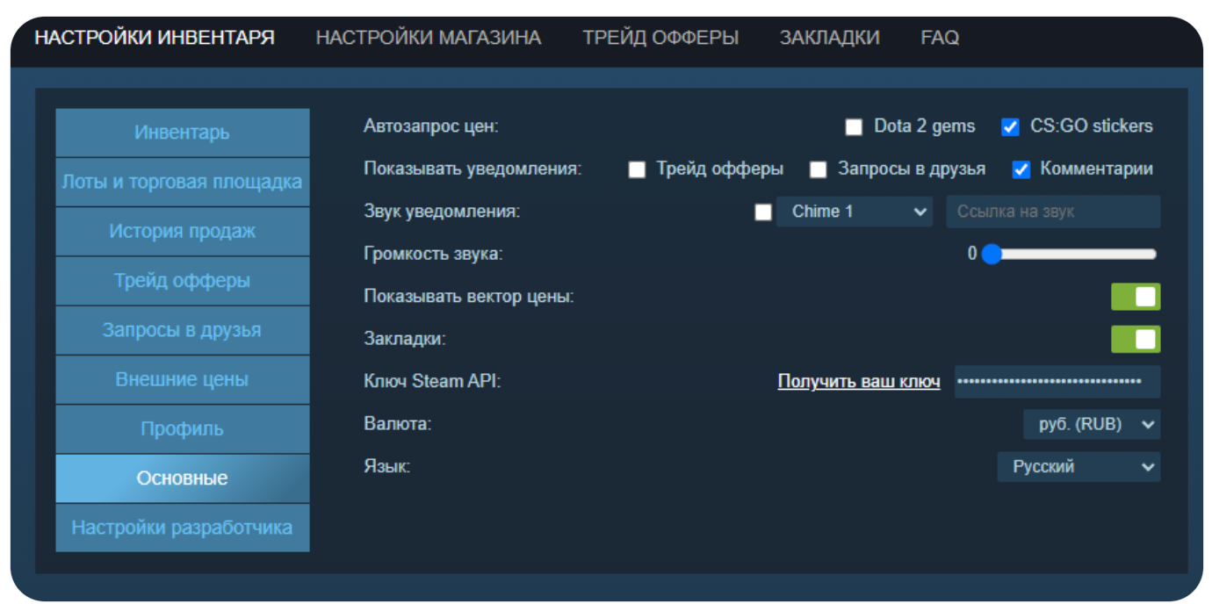Select Инвентарь in the left sidebar

182,133
